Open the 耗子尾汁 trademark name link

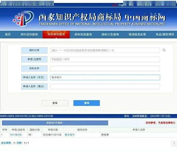70,135
